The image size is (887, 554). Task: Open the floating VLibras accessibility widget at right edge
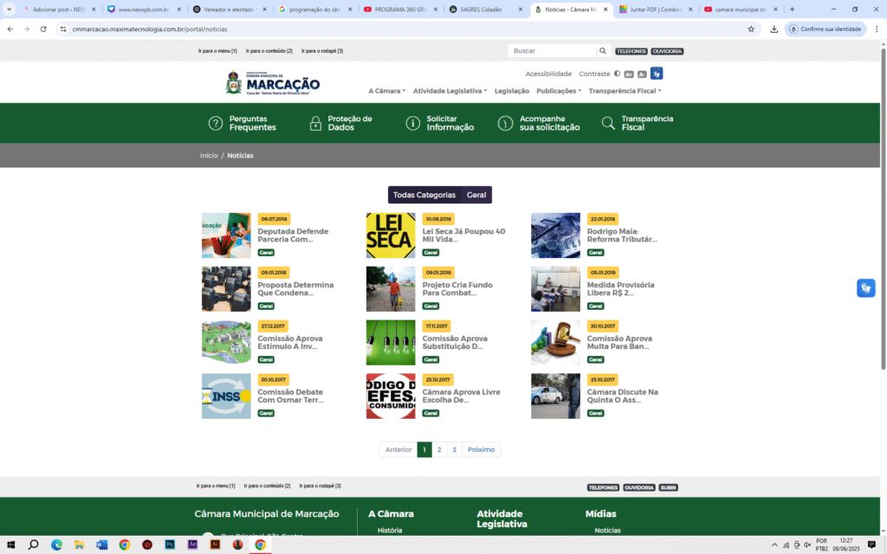coord(865,287)
